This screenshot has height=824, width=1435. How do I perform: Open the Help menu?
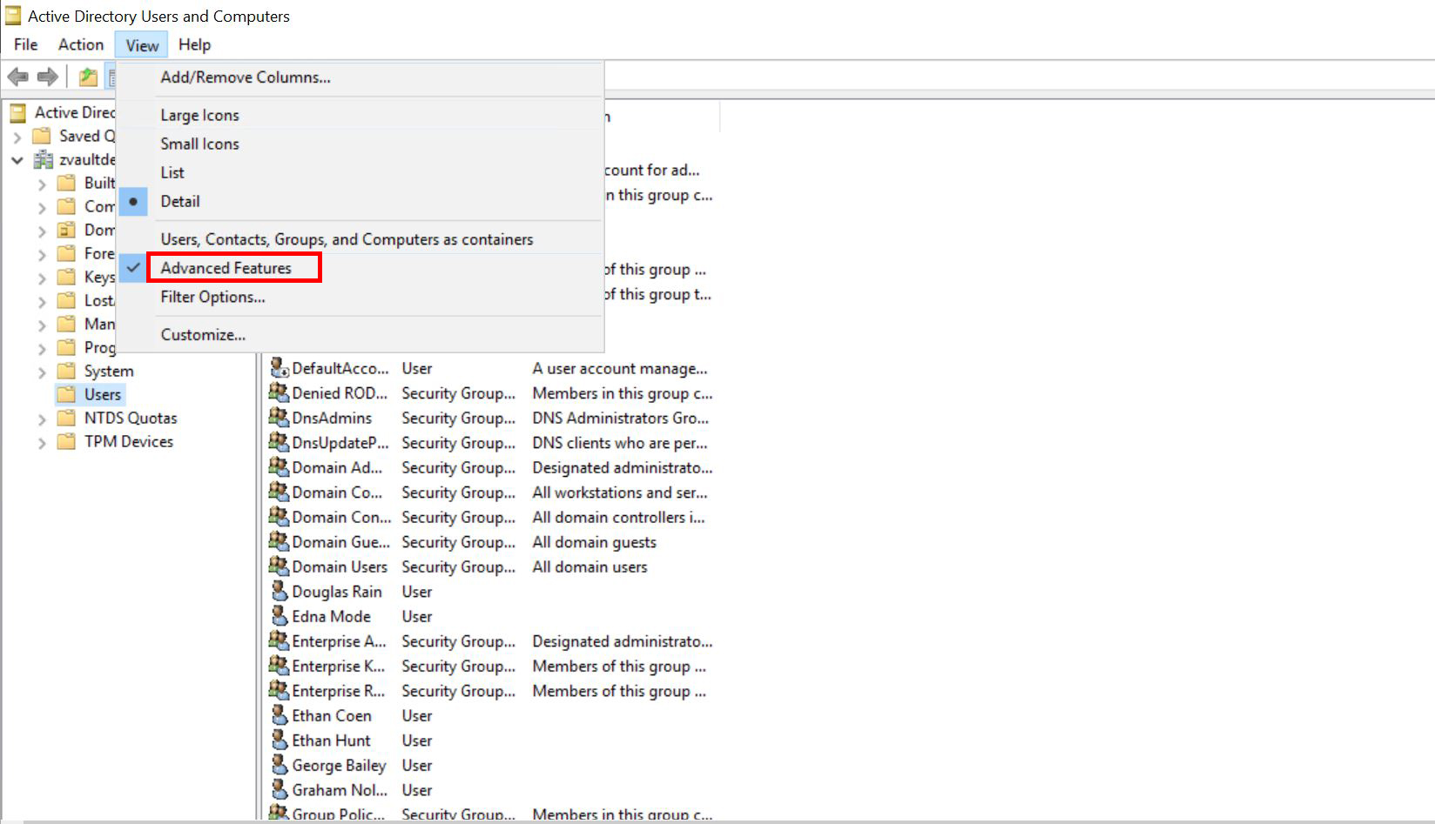tap(195, 44)
